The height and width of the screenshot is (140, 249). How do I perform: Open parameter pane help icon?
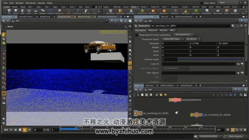point(246,25)
